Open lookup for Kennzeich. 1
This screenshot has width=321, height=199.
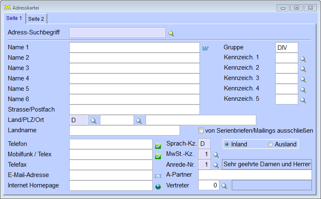coord(303,59)
